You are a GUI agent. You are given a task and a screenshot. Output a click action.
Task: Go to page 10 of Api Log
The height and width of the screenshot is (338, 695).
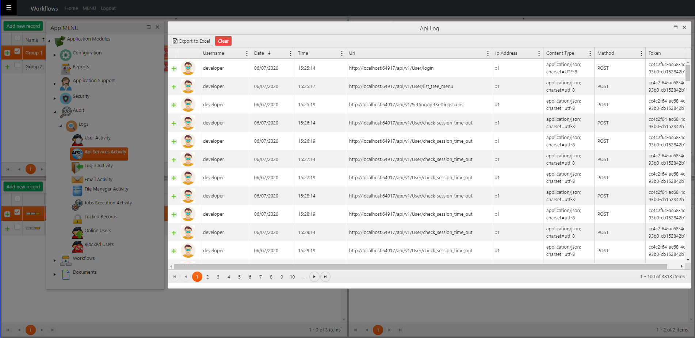293,277
